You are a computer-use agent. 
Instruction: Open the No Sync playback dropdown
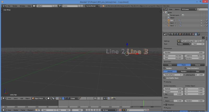point(109,110)
